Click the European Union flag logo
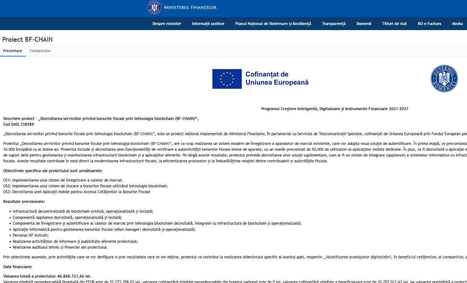Screen dimensions: 467x283 (227, 79)
